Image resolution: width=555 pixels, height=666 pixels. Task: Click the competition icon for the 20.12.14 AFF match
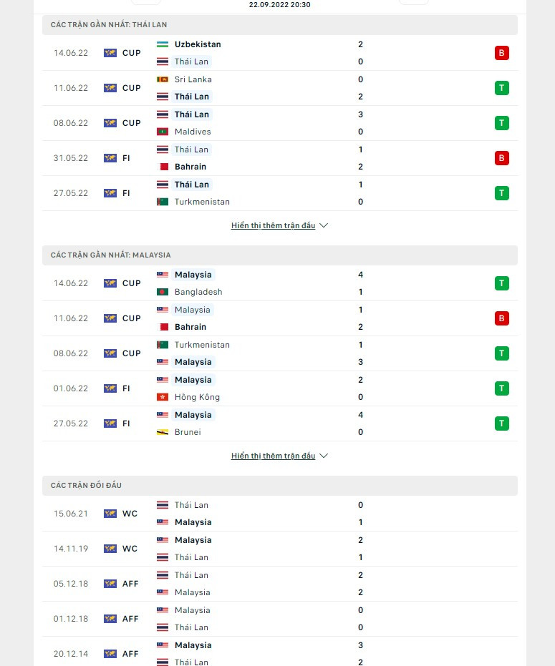[110, 654]
